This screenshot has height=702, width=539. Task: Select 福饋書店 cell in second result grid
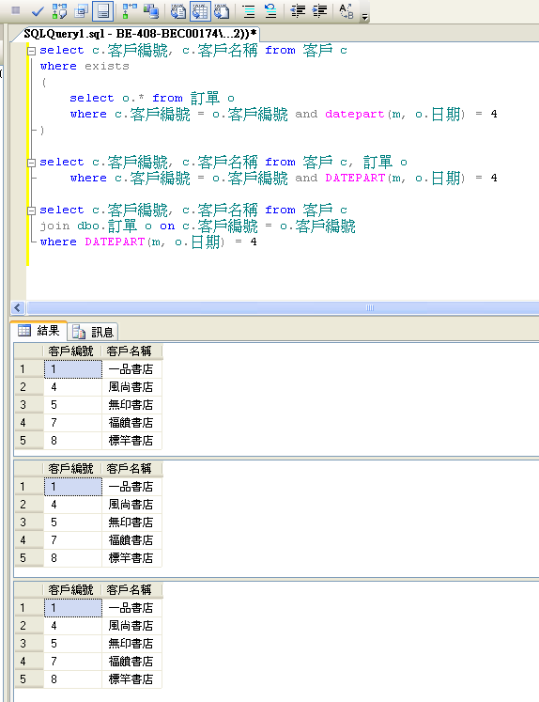[131, 540]
